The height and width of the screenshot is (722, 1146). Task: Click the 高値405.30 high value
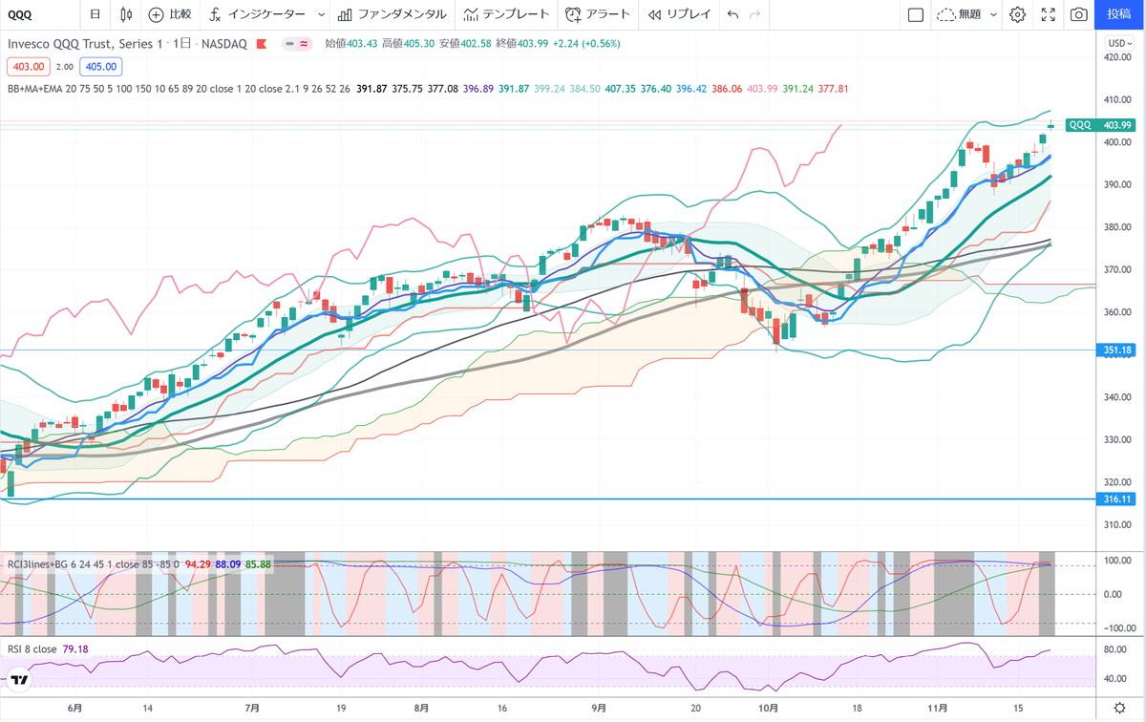pos(409,43)
